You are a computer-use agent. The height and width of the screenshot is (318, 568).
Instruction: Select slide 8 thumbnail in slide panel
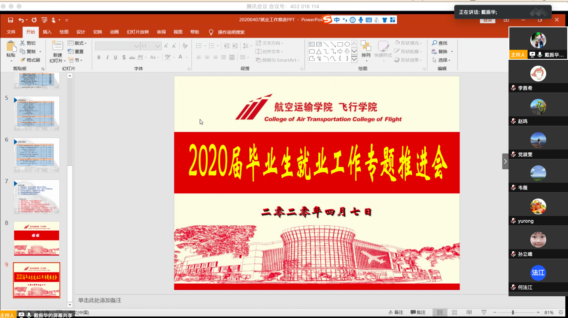click(x=36, y=238)
